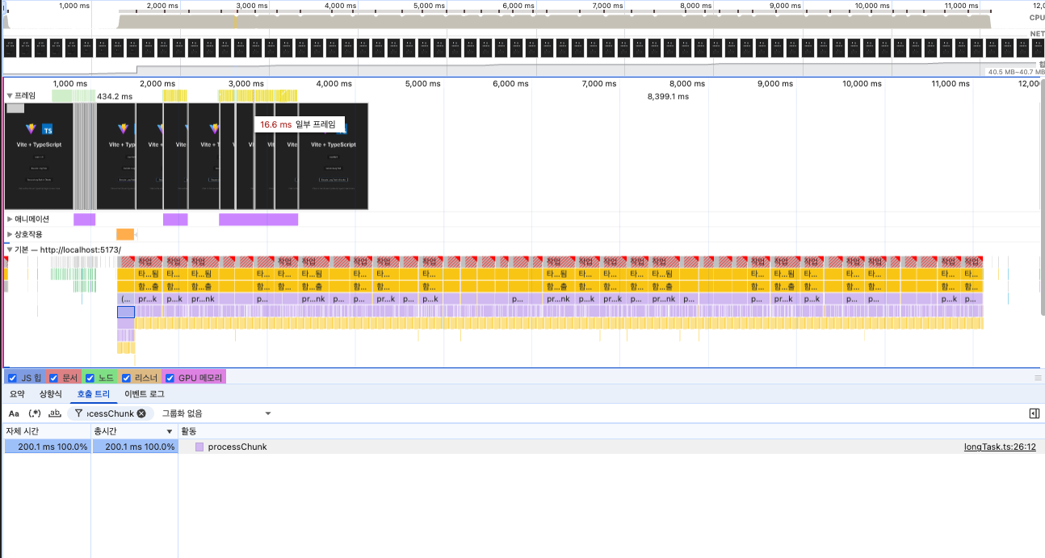
Task: Select the first Vite + TypeScript frame screenshot
Action: (39, 157)
